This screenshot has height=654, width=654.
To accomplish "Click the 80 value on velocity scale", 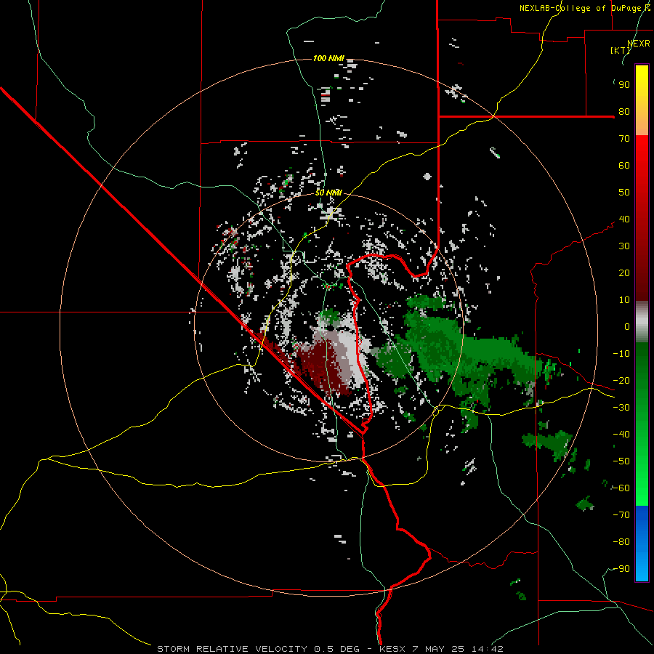I will [624, 111].
